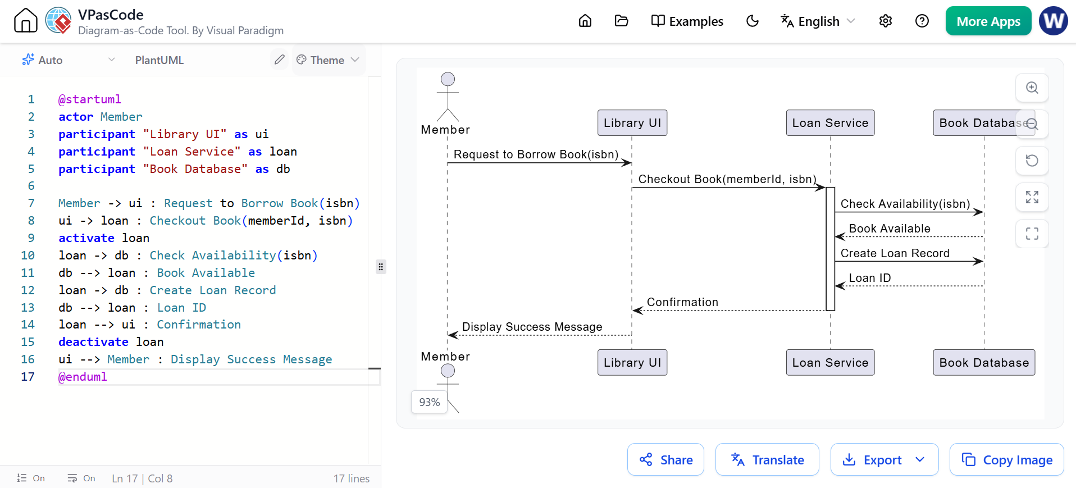Click the PlantUML language label
Viewport: 1076px width, 488px height.
159,60
